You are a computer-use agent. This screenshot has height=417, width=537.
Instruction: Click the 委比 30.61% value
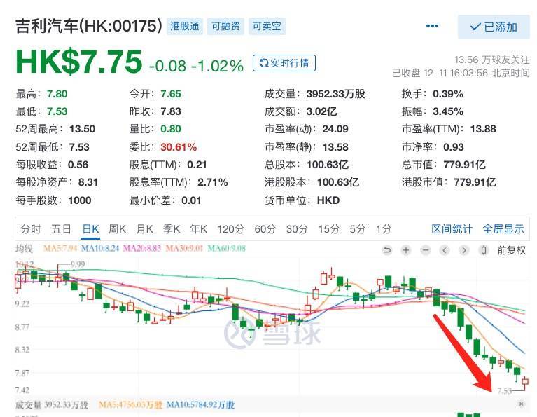click(179, 147)
